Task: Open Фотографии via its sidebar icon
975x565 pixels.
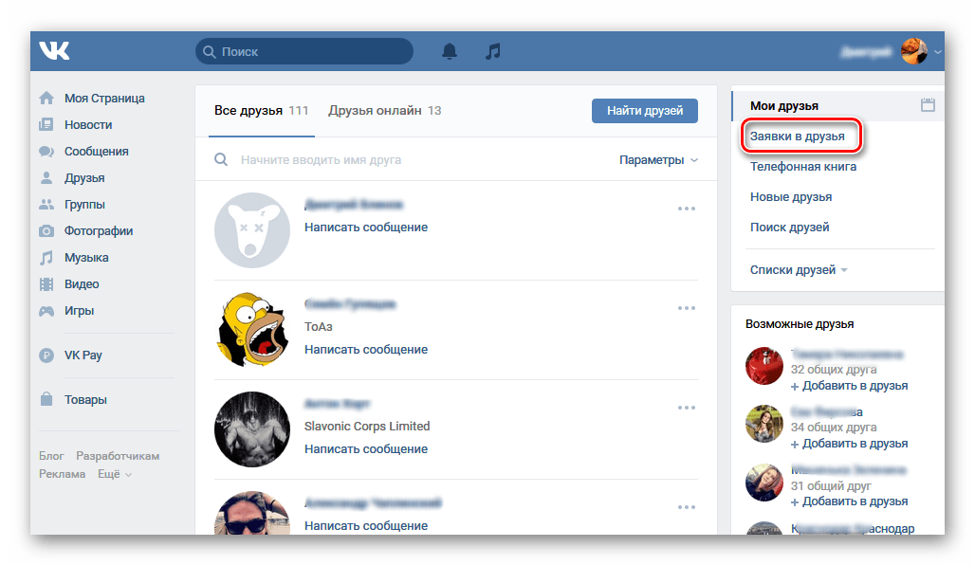Action: [46, 230]
